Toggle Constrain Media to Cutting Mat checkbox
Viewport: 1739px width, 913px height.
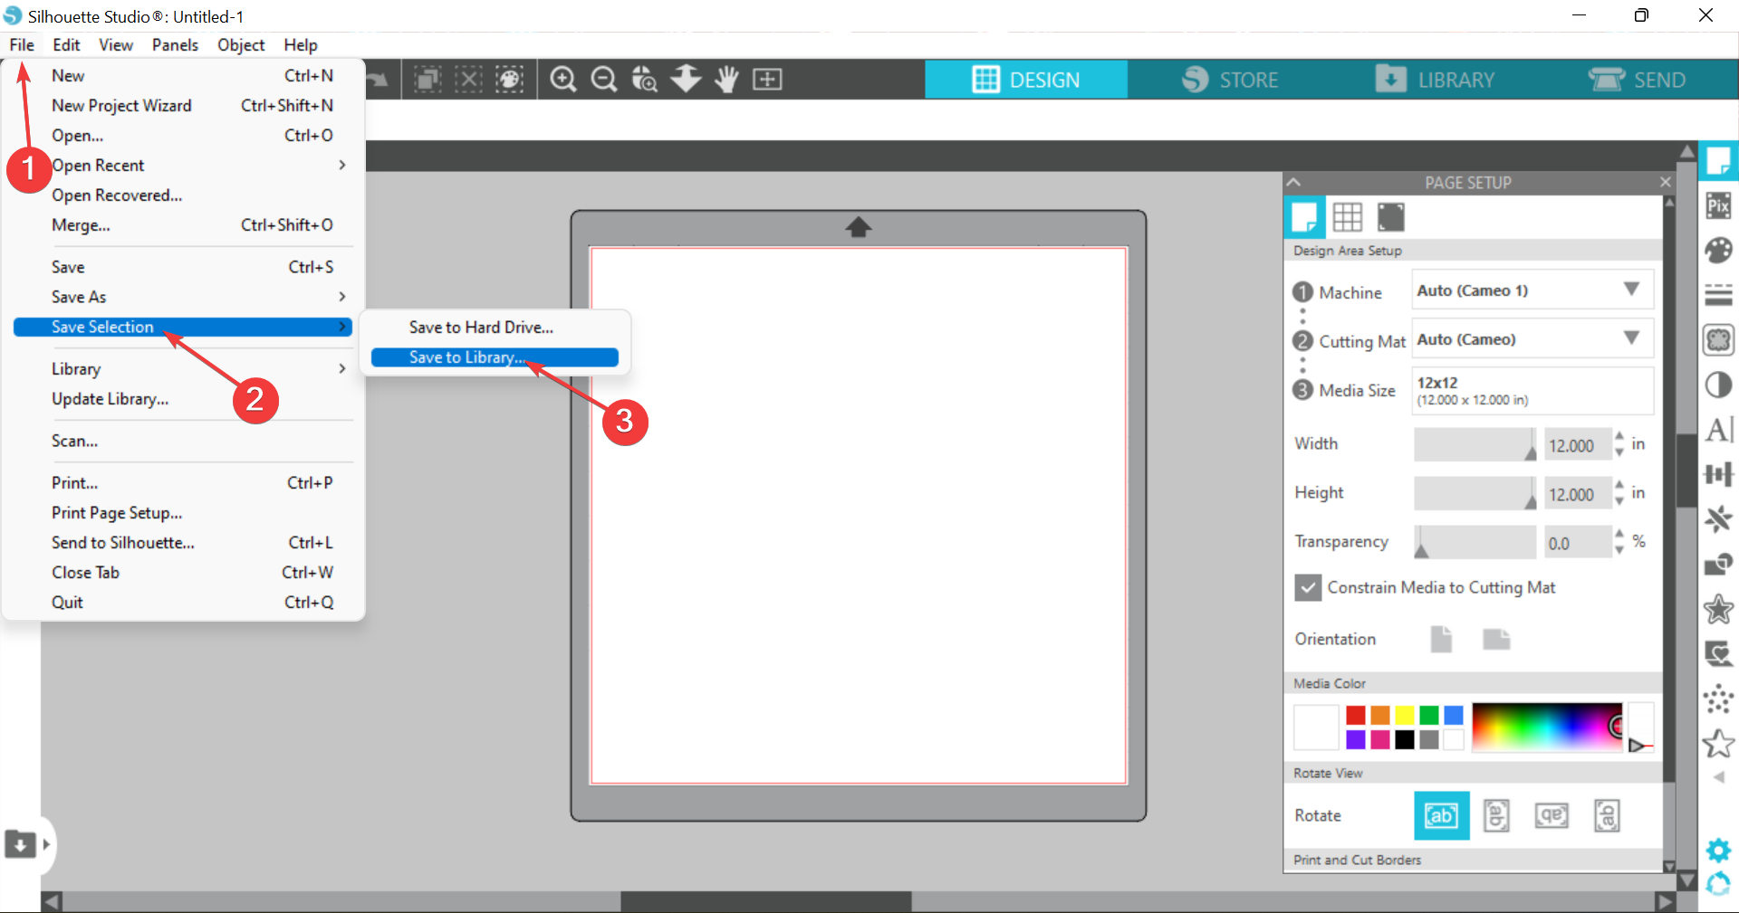[1308, 588]
